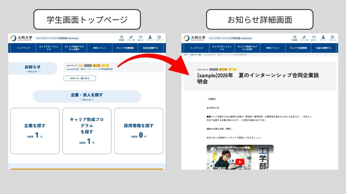Select キャリア形成プログラムを探す in the nav bar

pos(74,48)
